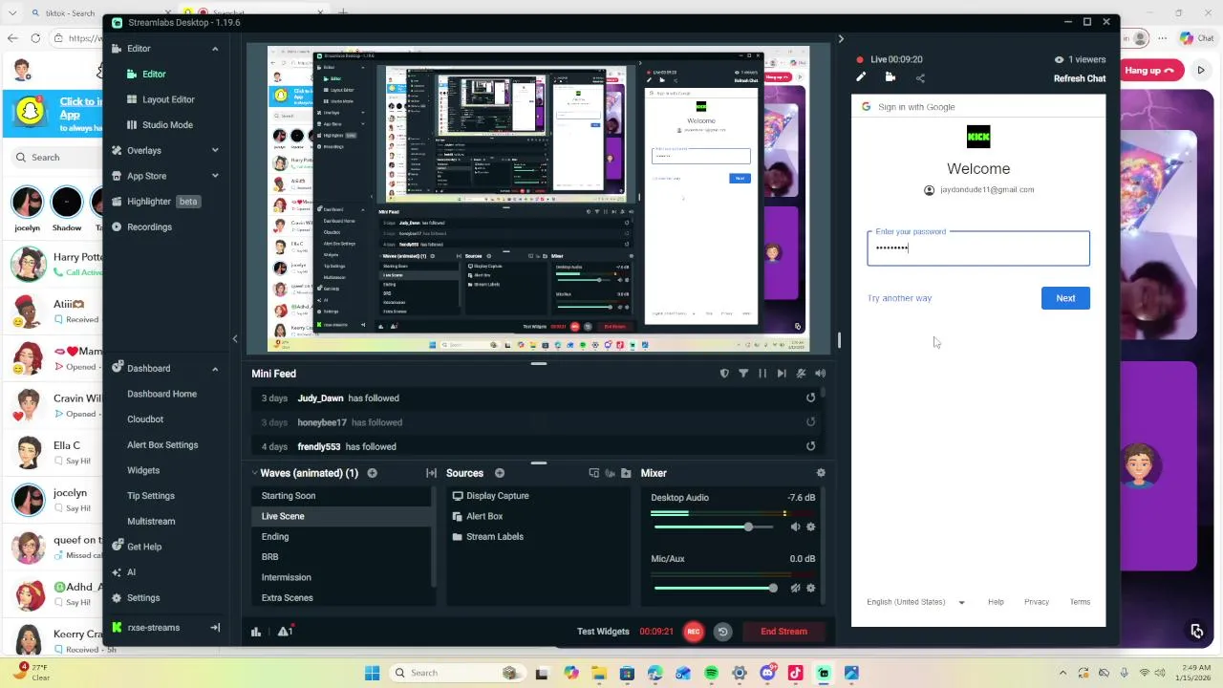The height and width of the screenshot is (688, 1223).
Task: Mute the Desktop Audio source
Action: [795, 527]
